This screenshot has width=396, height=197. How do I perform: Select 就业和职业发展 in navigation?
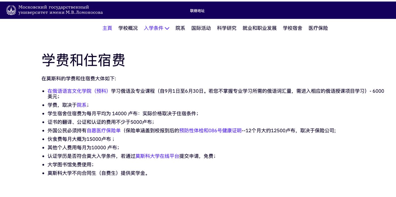coord(259,28)
